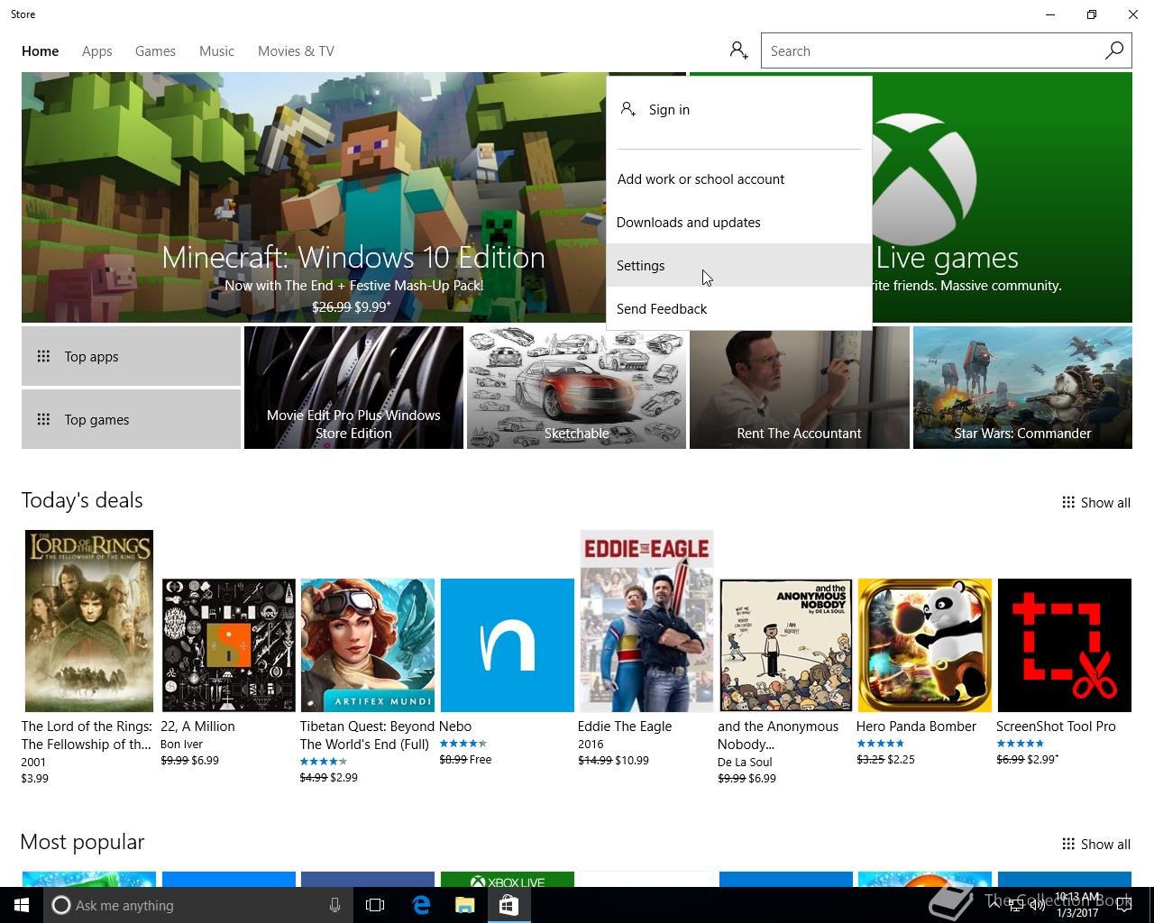Show all Most popular items
1154x923 pixels.
(x=1096, y=844)
